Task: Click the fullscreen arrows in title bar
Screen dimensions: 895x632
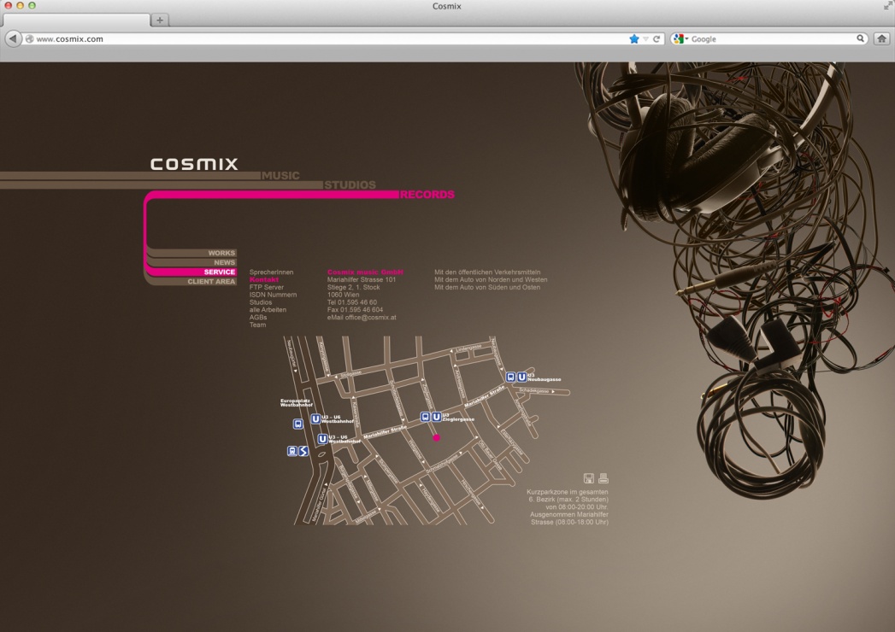Action: point(888,6)
